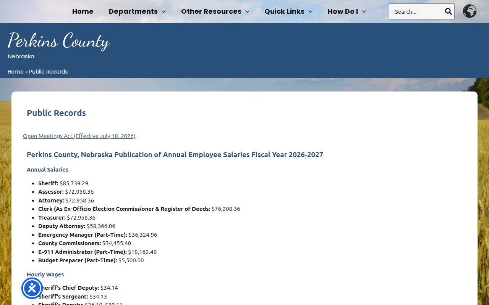This screenshot has height=305, width=489.
Task: Go to the Home menu item
Action: (x=83, y=11)
